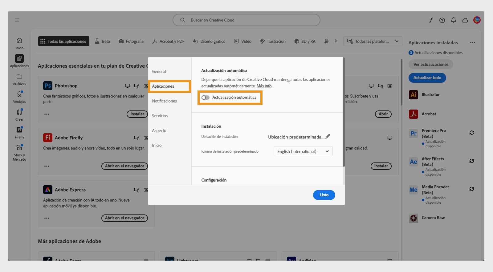This screenshot has width=493, height=272.
Task: Select the 3D y RA category
Action: pos(305,41)
